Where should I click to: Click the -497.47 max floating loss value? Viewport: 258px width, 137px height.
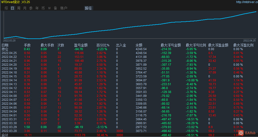tap(166, 119)
